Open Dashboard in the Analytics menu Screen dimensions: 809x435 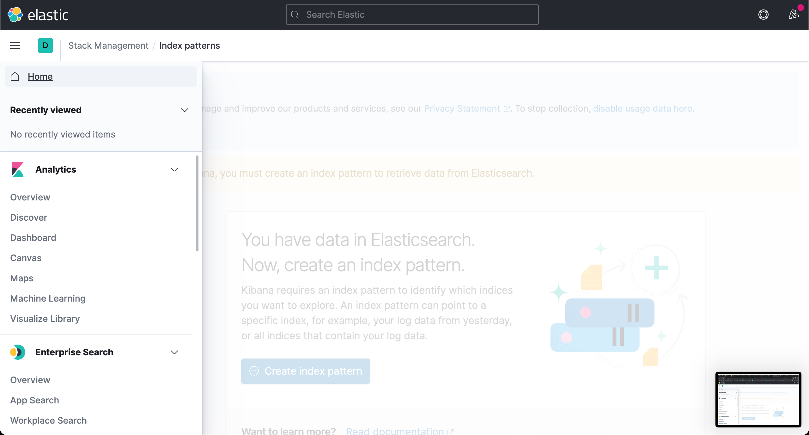tap(33, 238)
